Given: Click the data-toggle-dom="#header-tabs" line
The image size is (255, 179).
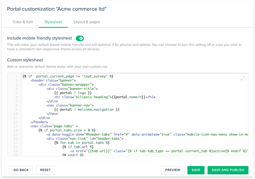Looking at the screenshot, I should (x=147, y=135).
